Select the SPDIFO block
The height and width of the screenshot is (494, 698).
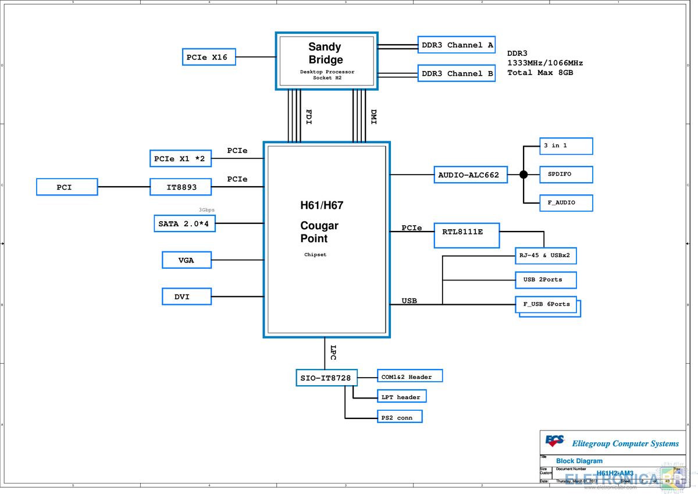[x=566, y=175]
